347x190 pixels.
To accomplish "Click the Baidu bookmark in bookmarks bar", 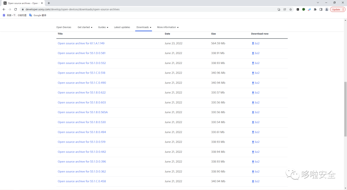I will (14, 15).
